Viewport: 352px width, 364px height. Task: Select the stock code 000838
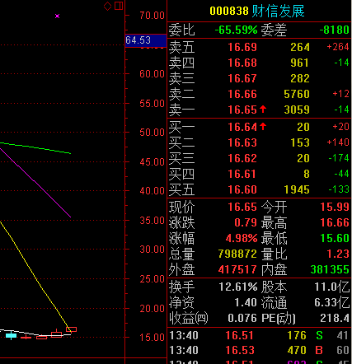tap(229, 11)
